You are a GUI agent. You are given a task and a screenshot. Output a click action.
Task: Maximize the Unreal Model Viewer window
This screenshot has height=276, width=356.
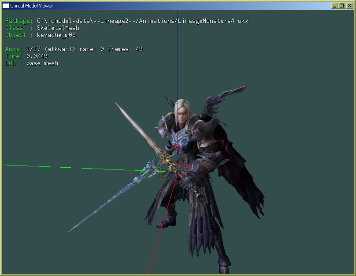(x=342, y=6)
